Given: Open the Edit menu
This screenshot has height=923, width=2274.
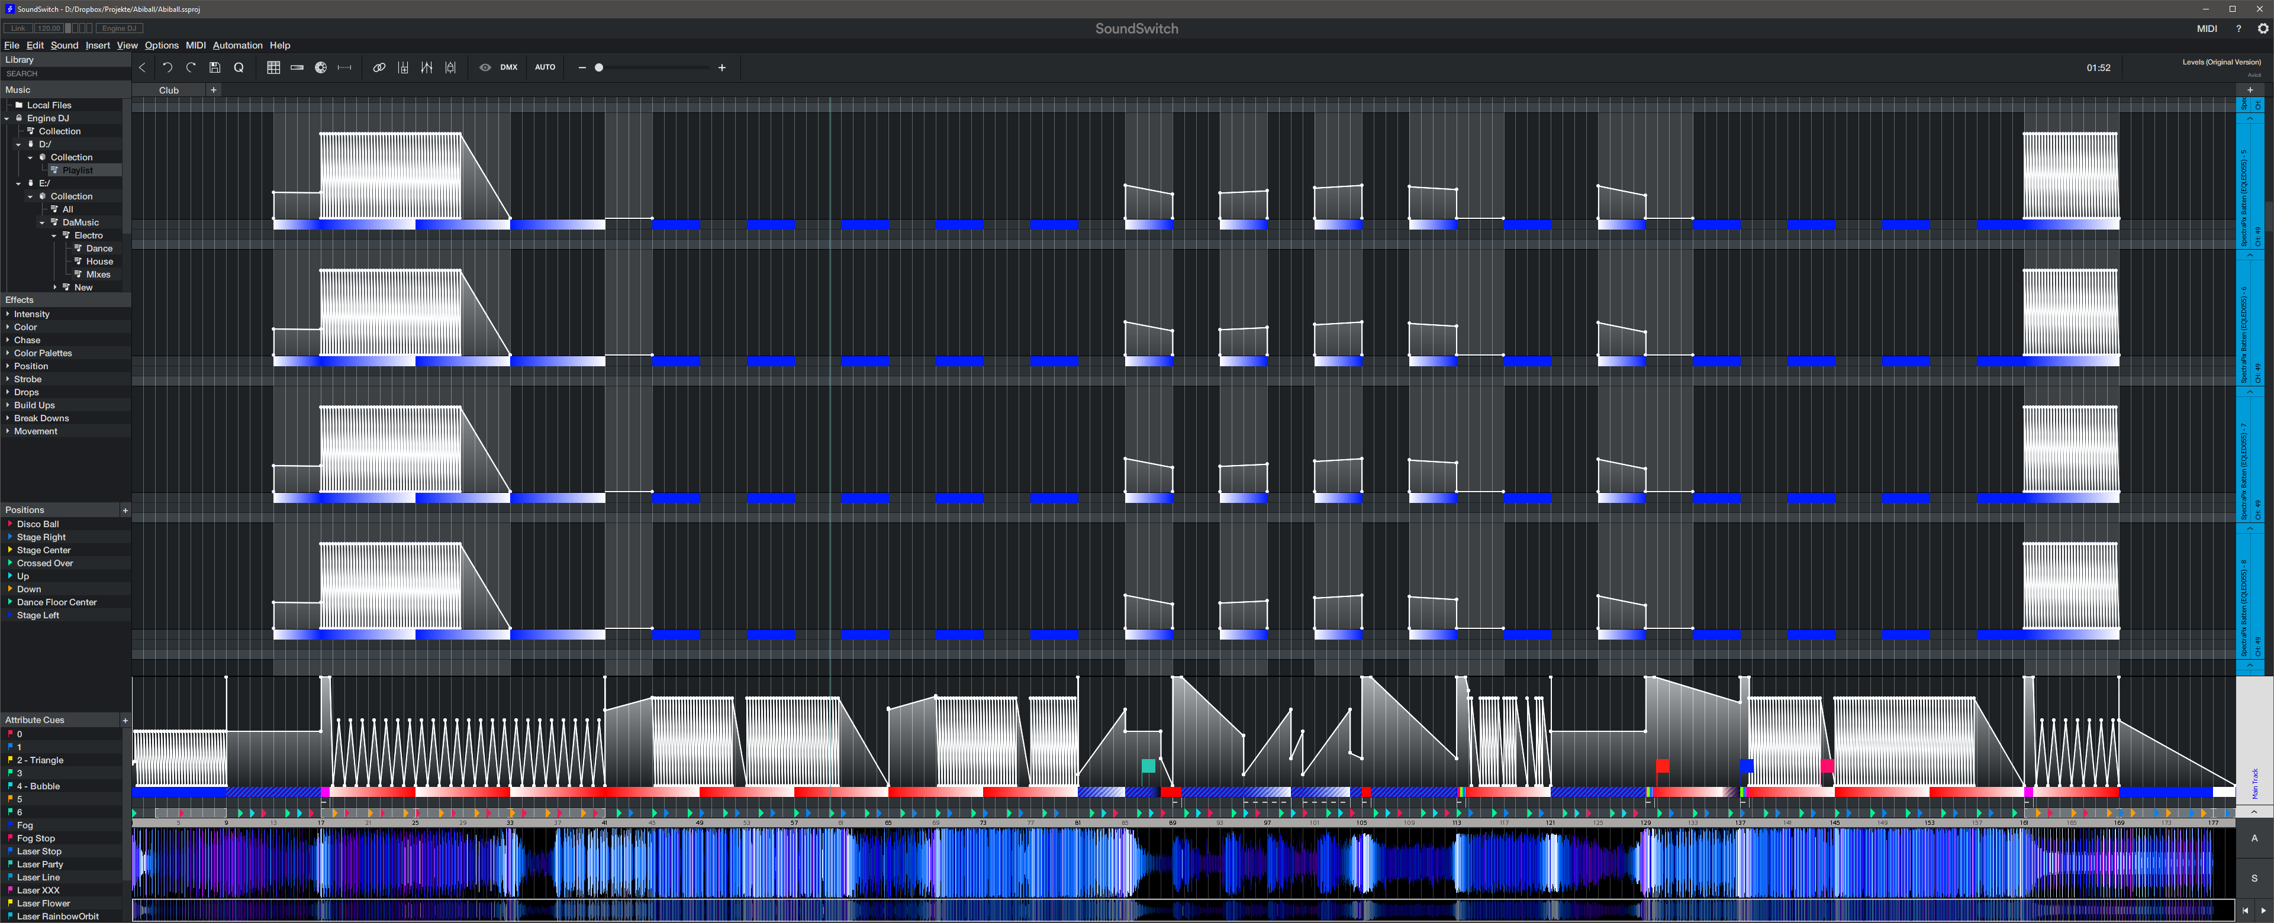Looking at the screenshot, I should [36, 45].
